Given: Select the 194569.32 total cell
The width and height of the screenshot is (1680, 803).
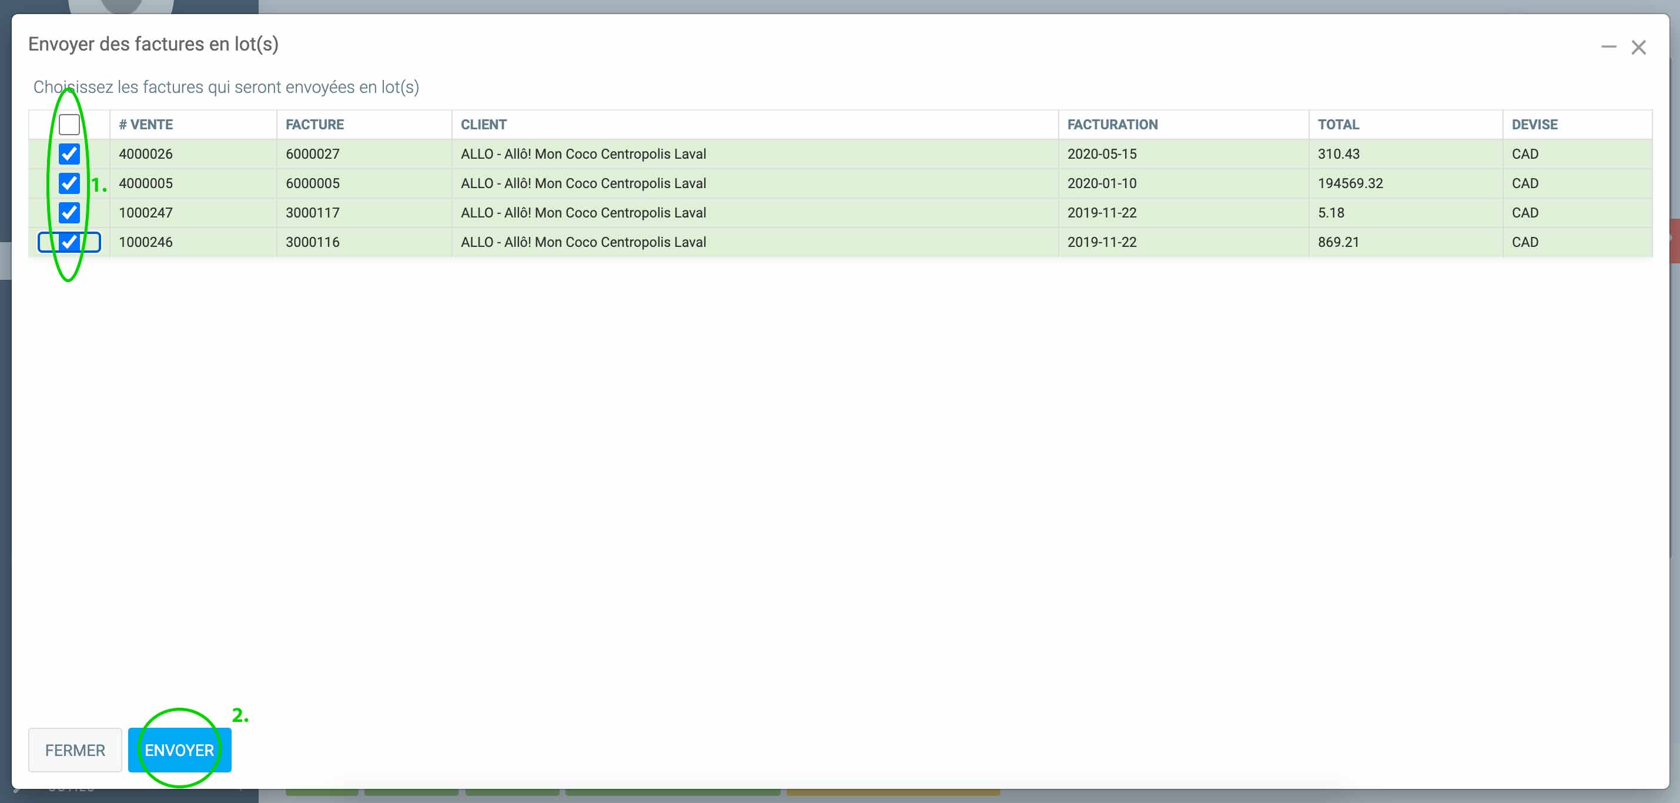Looking at the screenshot, I should (1350, 183).
